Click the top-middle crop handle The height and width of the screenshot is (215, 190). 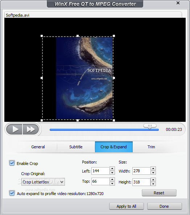coord(78,36)
